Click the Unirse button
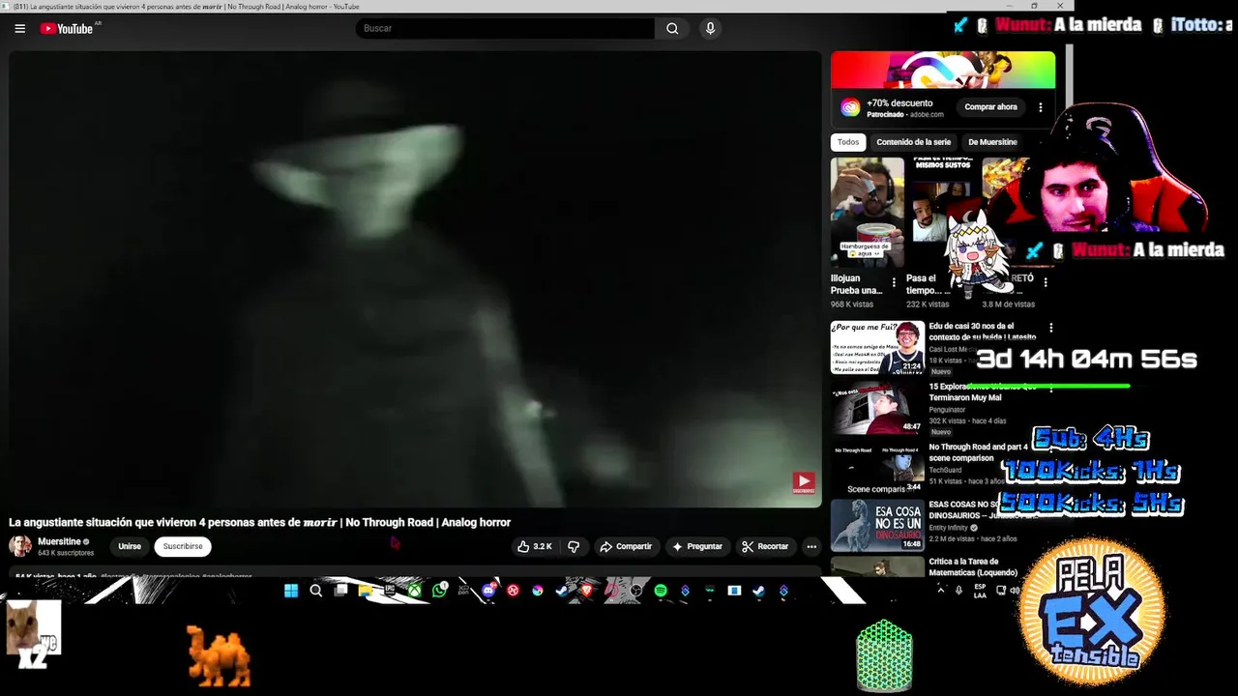 pyautogui.click(x=130, y=546)
